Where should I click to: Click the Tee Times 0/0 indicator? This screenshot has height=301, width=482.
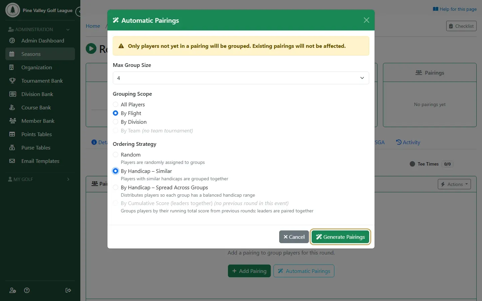(x=431, y=164)
